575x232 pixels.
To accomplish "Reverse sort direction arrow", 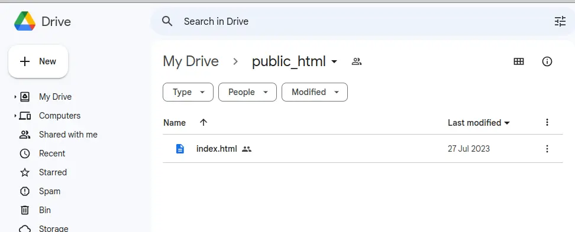I will (203, 123).
